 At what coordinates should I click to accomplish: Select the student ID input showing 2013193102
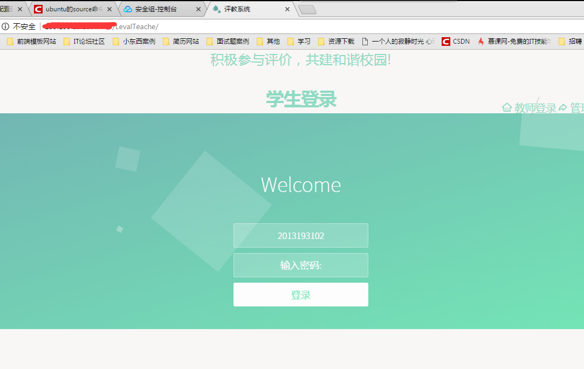click(x=300, y=235)
